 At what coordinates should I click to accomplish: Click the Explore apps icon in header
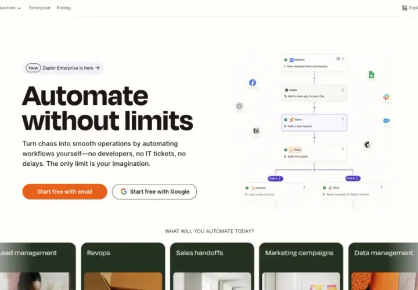(x=405, y=8)
